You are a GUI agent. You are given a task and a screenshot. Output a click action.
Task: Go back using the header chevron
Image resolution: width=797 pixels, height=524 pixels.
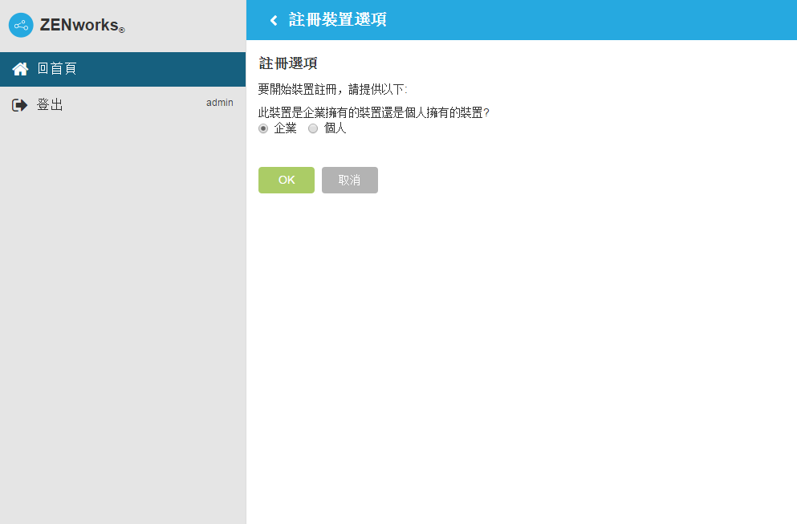pos(274,20)
